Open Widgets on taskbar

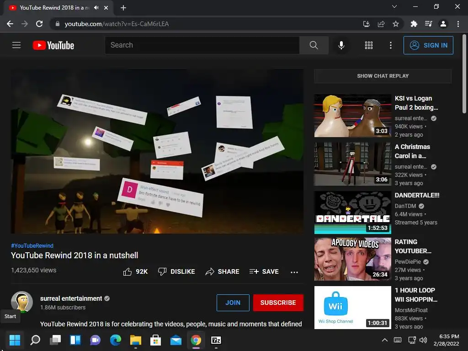pos(75,340)
